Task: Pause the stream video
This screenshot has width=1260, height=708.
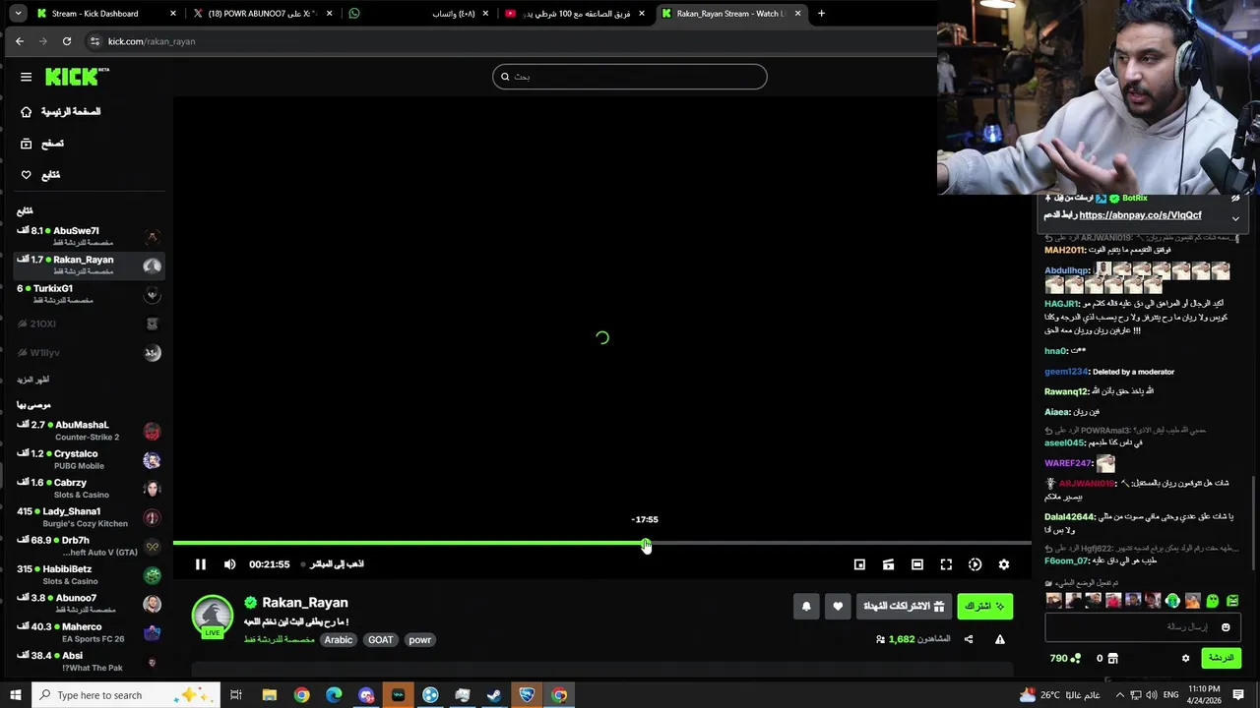Action: [x=200, y=564]
